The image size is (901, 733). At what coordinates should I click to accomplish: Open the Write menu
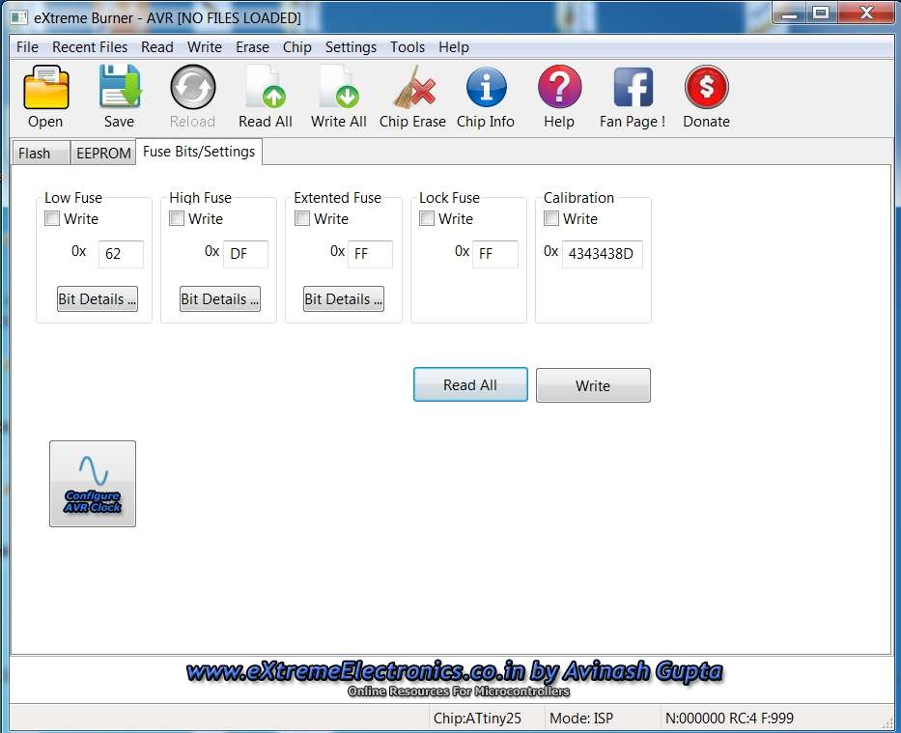pos(205,47)
